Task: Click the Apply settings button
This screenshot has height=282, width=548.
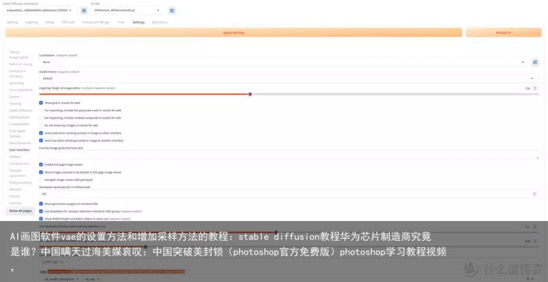Action: (x=234, y=32)
